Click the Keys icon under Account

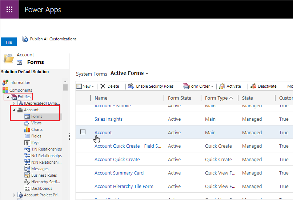click(x=27, y=143)
